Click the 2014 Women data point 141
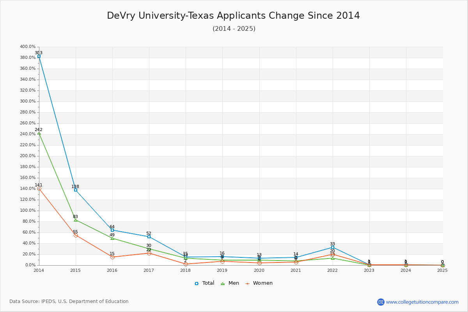The width and height of the screenshot is (468, 312). [39, 188]
